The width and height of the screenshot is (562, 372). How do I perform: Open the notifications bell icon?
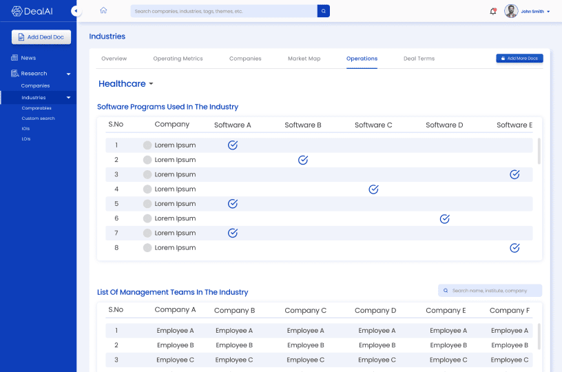493,11
